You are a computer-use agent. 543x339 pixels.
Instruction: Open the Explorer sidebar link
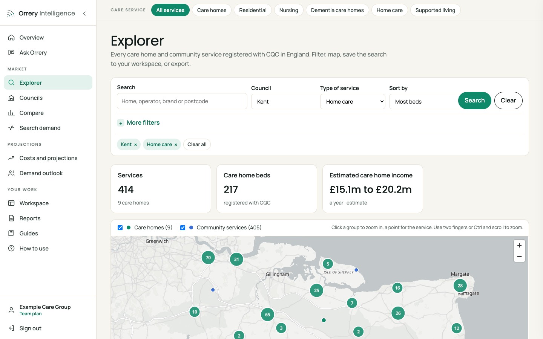point(48,83)
